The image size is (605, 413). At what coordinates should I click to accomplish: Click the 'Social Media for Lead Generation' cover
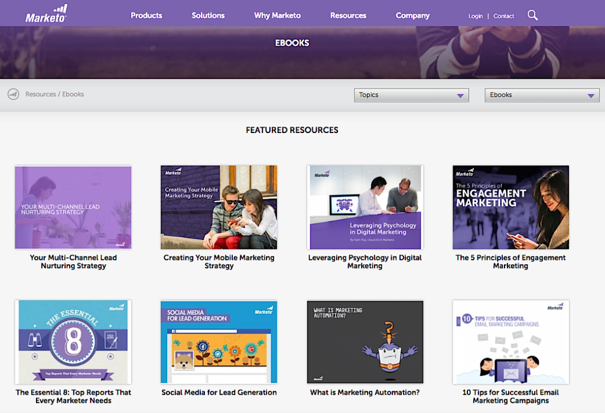(219, 342)
